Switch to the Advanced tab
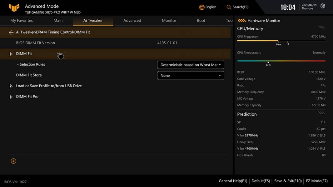Screen dimensions: 333x187 click(x=132, y=21)
